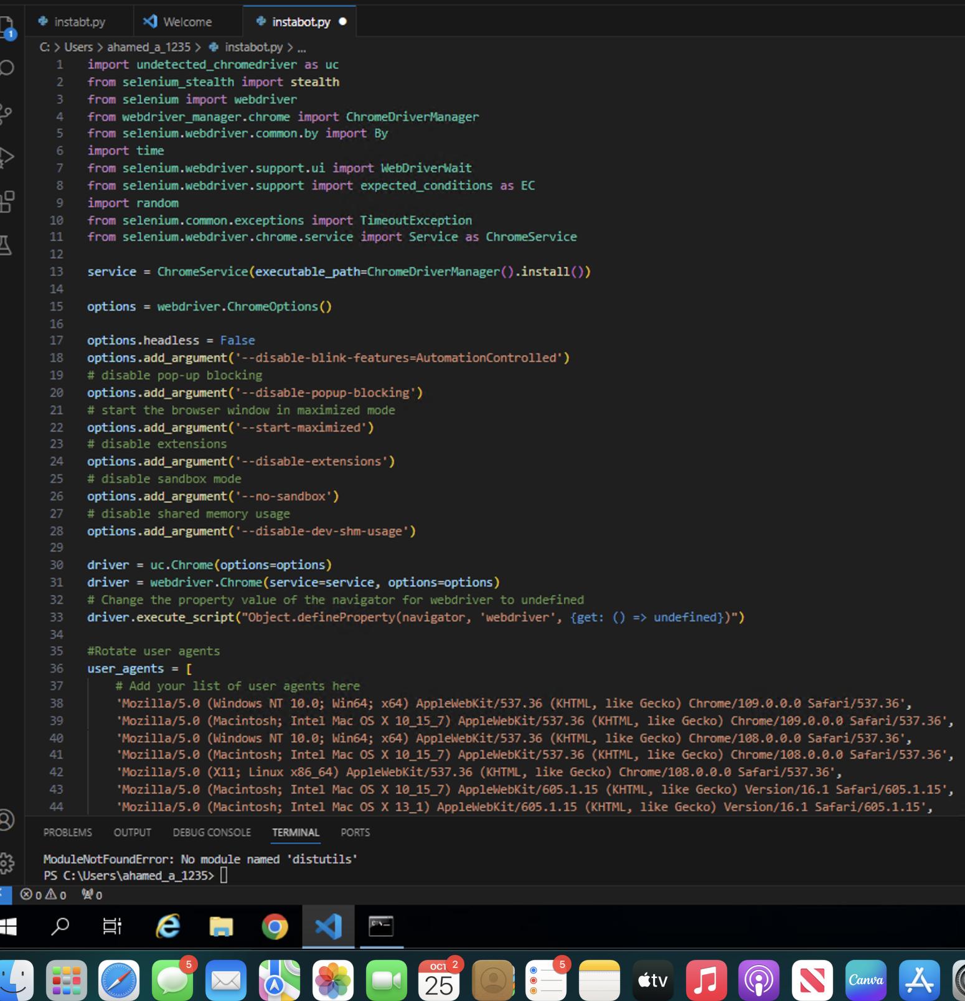
Task: Open the Manage settings gear
Action: pyautogui.click(x=6, y=862)
